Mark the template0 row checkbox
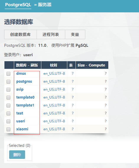This screenshot has width=139, height=168. click(8, 97)
